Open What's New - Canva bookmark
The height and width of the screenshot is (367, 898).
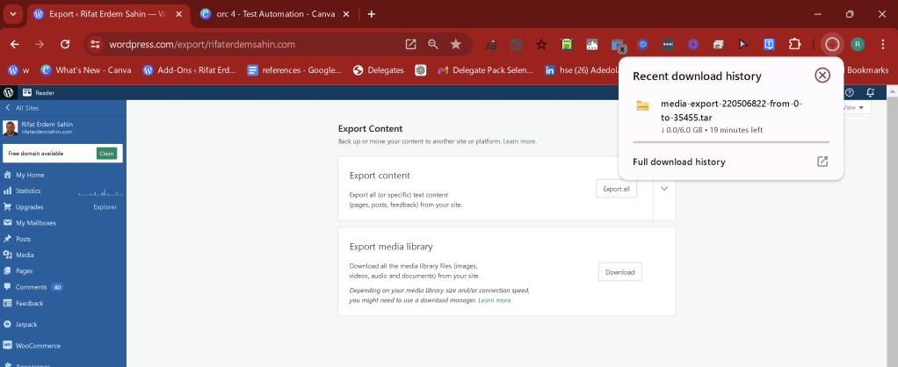click(x=86, y=70)
